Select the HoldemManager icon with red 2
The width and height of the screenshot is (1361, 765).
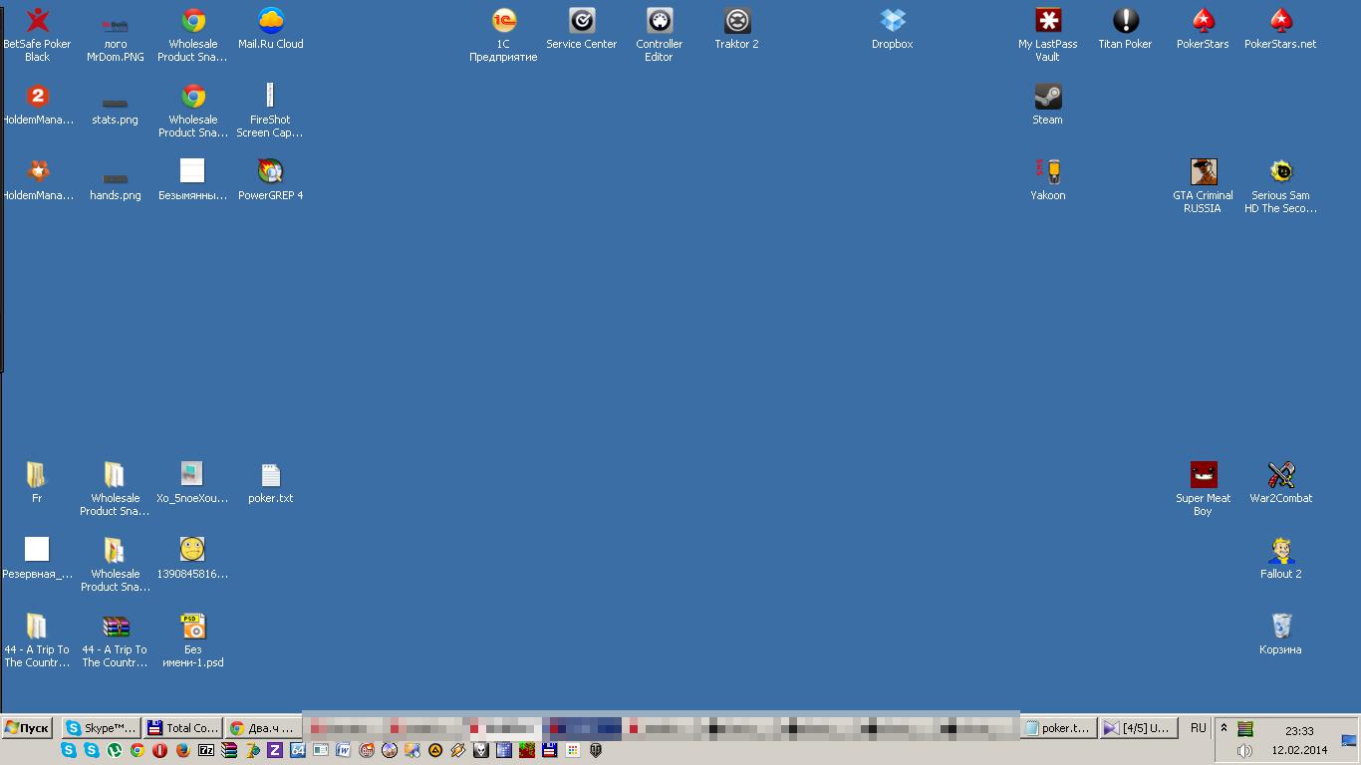click(x=38, y=105)
